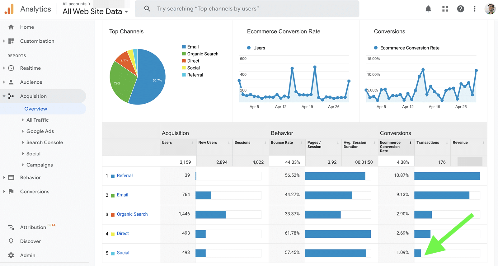This screenshot has height=266, width=498.
Task: Open the help question mark icon
Action: point(460,9)
